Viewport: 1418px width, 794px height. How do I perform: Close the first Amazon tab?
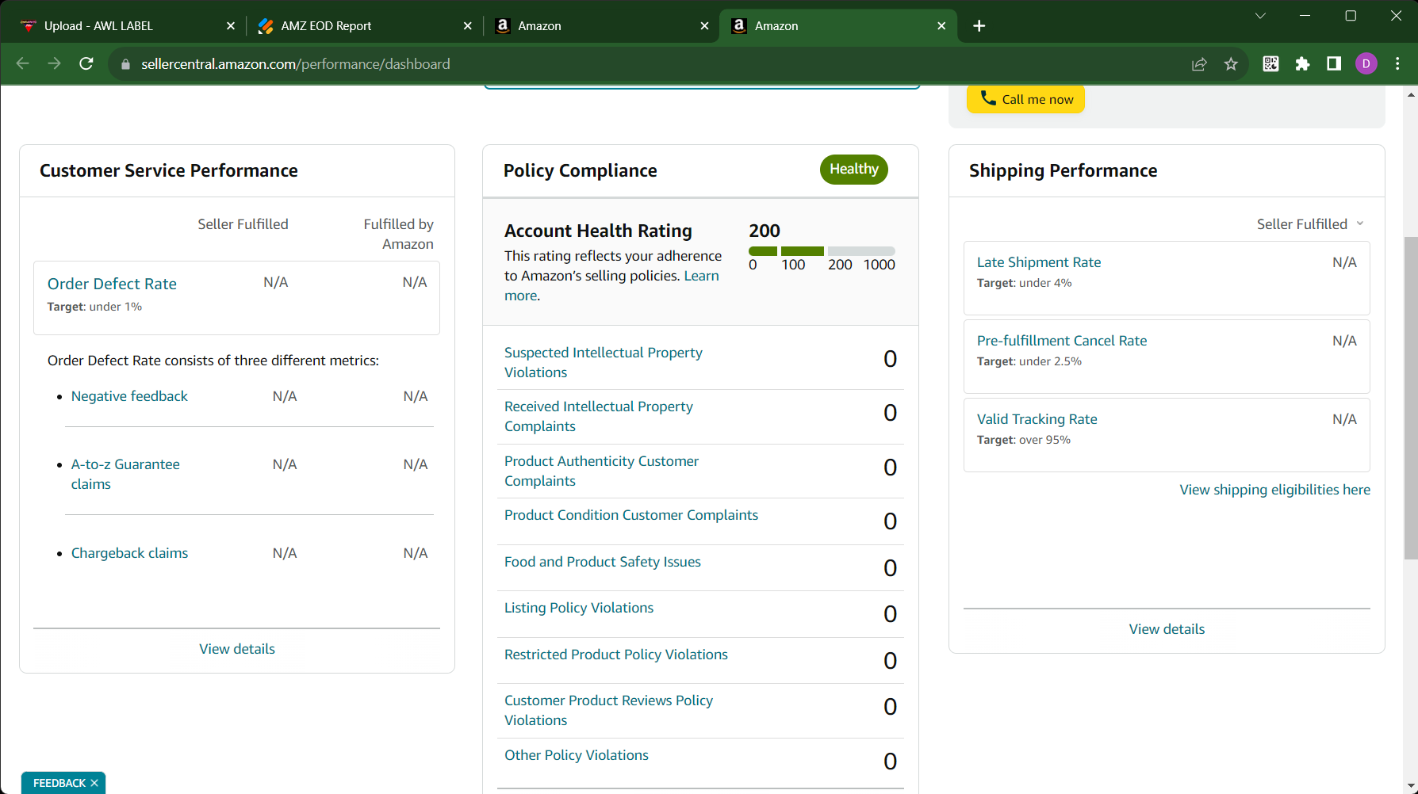(705, 26)
